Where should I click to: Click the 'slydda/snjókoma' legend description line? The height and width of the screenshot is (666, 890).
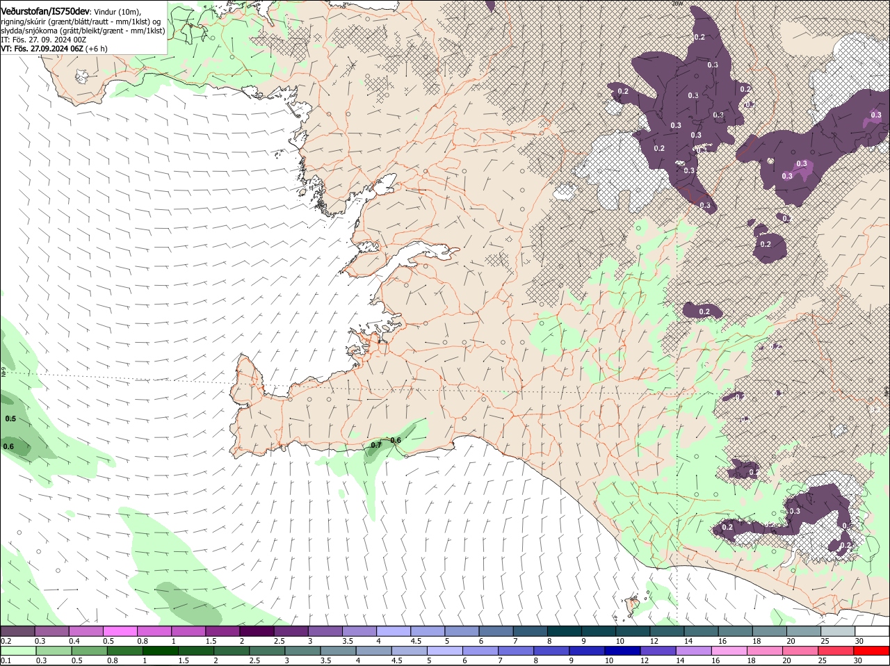pos(83,31)
